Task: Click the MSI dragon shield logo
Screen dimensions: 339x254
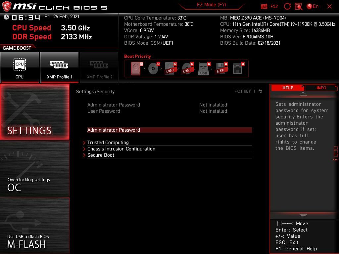Action: (x=7, y=7)
